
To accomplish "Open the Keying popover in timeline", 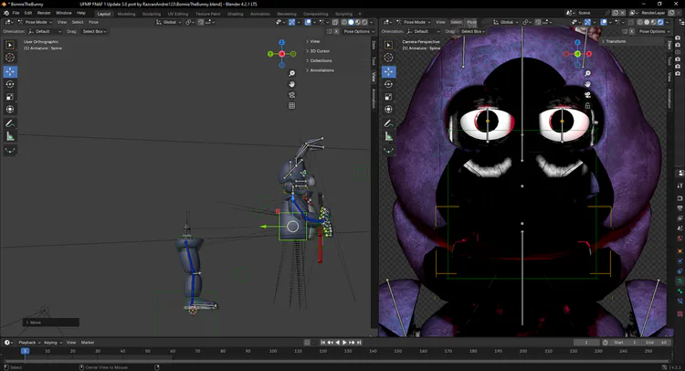I will [52, 343].
